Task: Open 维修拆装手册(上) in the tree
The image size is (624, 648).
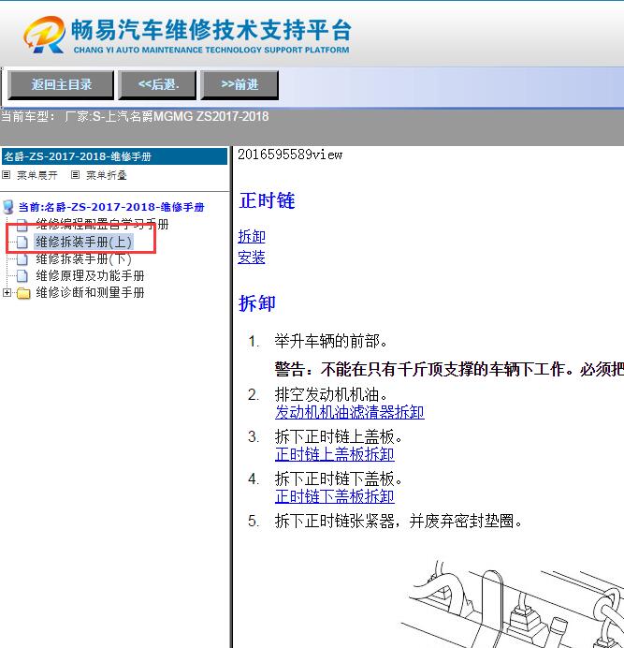Action: point(83,242)
